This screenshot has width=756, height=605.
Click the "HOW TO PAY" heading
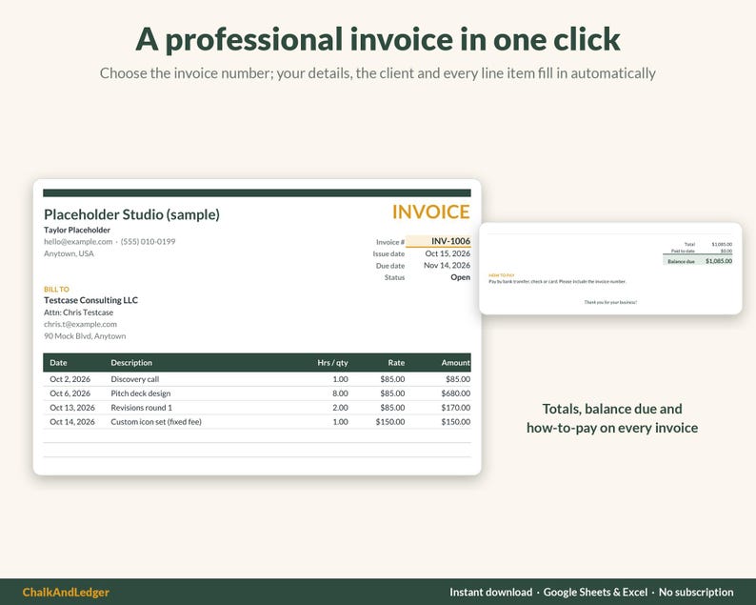[x=502, y=275]
